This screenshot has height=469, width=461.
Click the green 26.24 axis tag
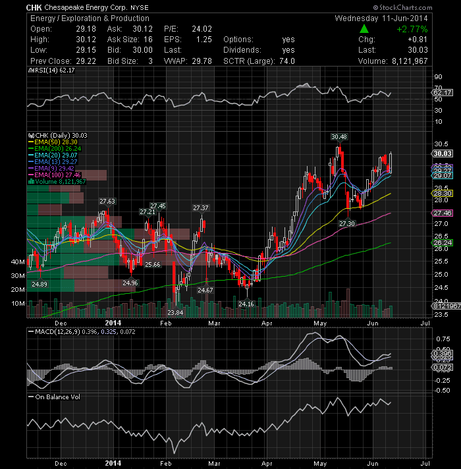tap(443, 242)
